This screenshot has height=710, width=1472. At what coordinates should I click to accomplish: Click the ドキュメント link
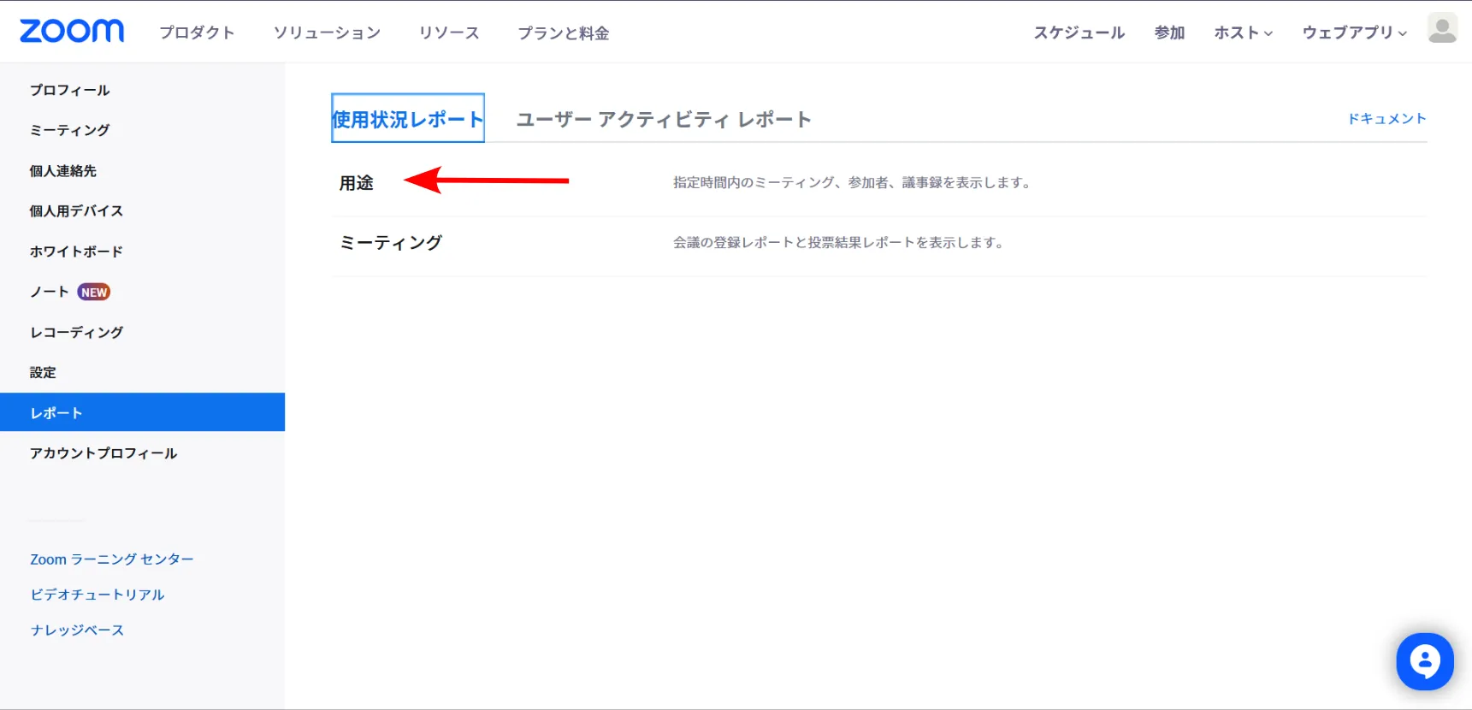[1386, 119]
